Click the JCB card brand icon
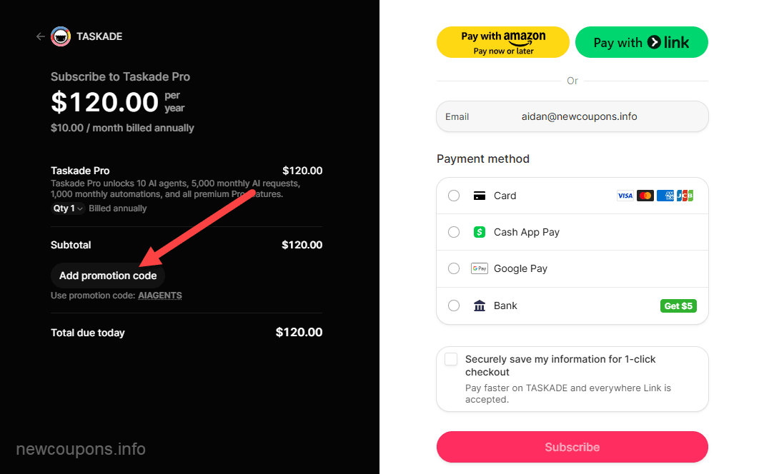This screenshot has height=474, width=759. click(x=685, y=195)
